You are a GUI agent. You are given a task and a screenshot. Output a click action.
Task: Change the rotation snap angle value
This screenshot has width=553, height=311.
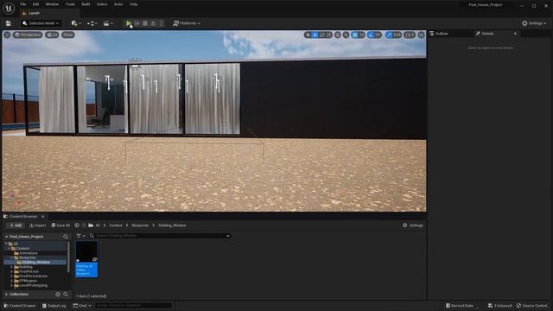pyautogui.click(x=378, y=35)
